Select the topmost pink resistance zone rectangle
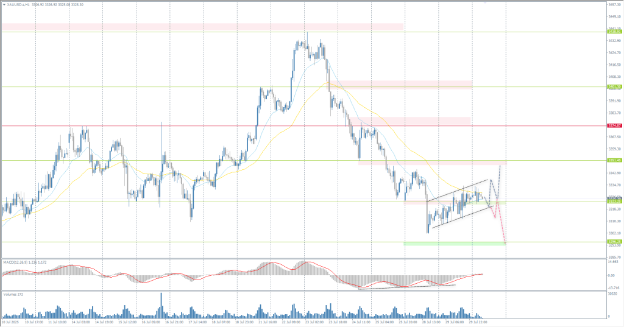 [x=201, y=26]
